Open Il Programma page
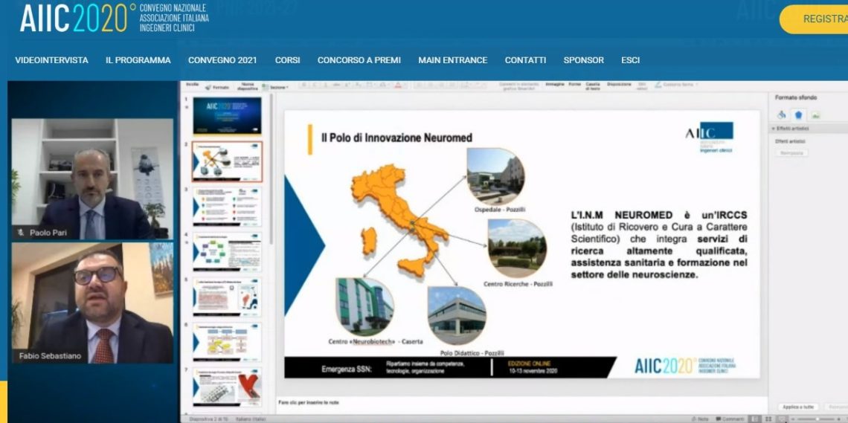Screen dimensions: 848x423 click(138, 60)
